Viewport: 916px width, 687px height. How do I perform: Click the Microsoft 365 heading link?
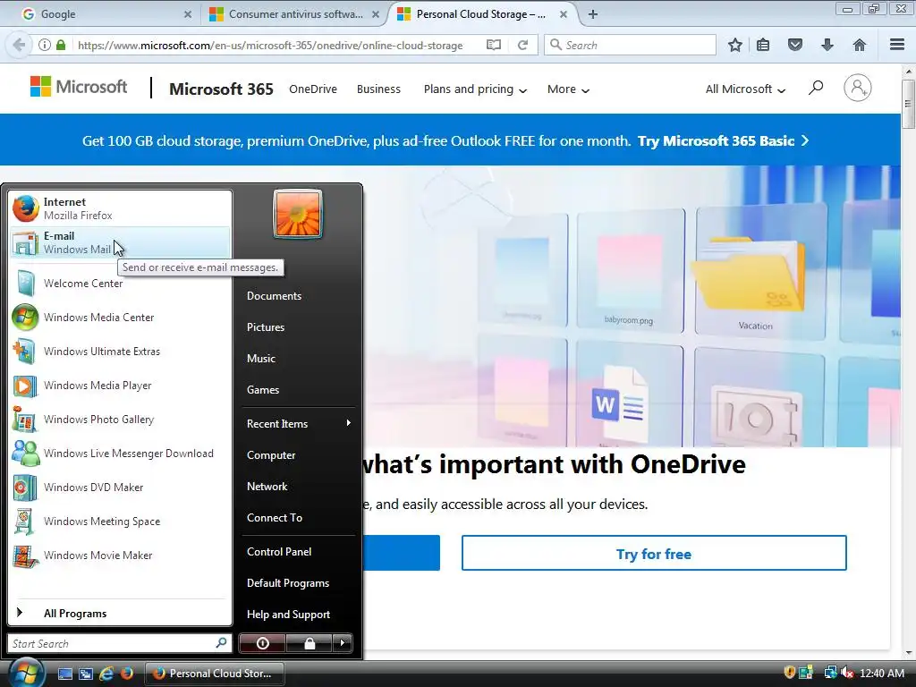pyautogui.click(x=221, y=89)
